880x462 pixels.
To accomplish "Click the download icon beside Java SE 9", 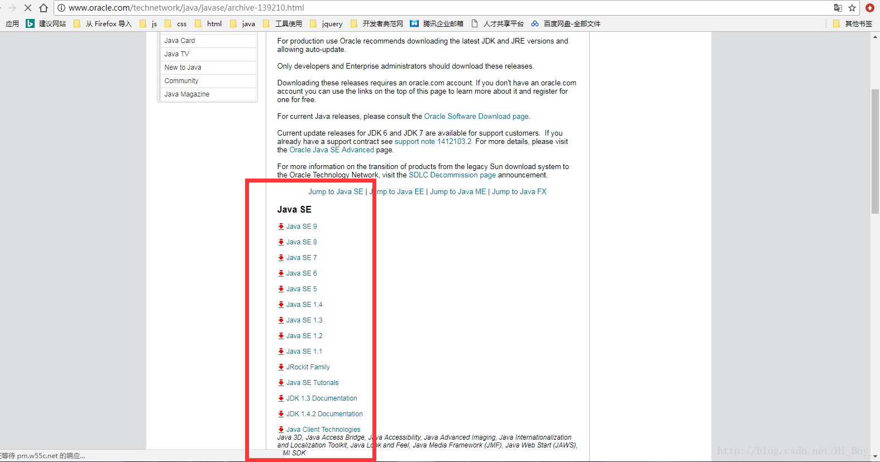I will (281, 227).
